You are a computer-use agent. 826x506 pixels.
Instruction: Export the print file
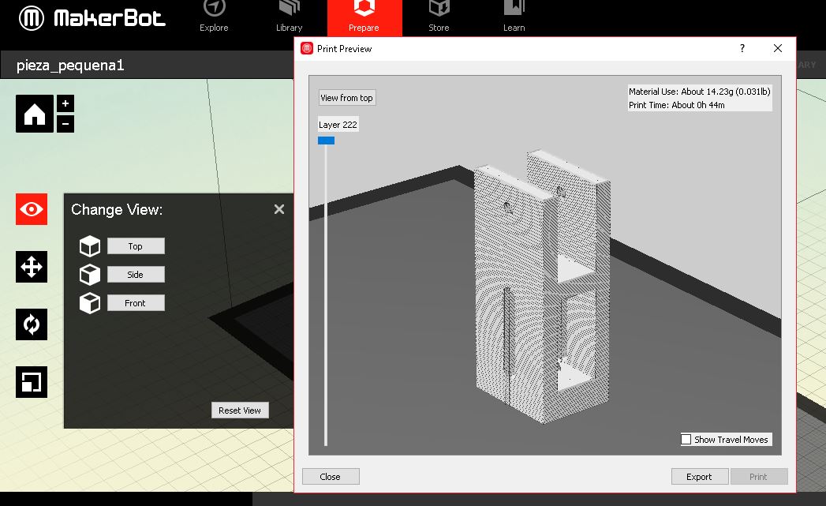tap(700, 477)
